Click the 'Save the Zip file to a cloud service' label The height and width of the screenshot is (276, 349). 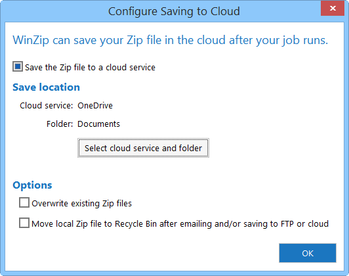click(x=90, y=67)
